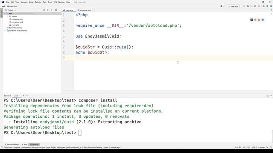The height and width of the screenshot is (153, 273).
Task: Open file in Chrome browser icon
Action: (255, 20)
